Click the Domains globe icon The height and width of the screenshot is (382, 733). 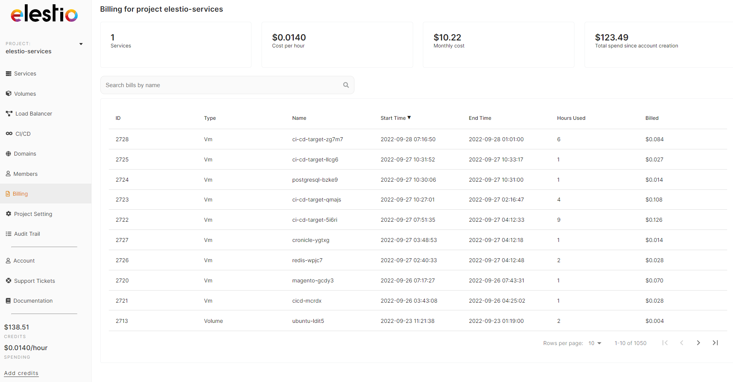tap(9, 154)
